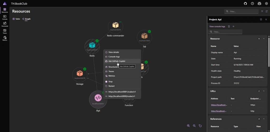Select the Redis node in graph

pyautogui.click(x=92, y=46)
